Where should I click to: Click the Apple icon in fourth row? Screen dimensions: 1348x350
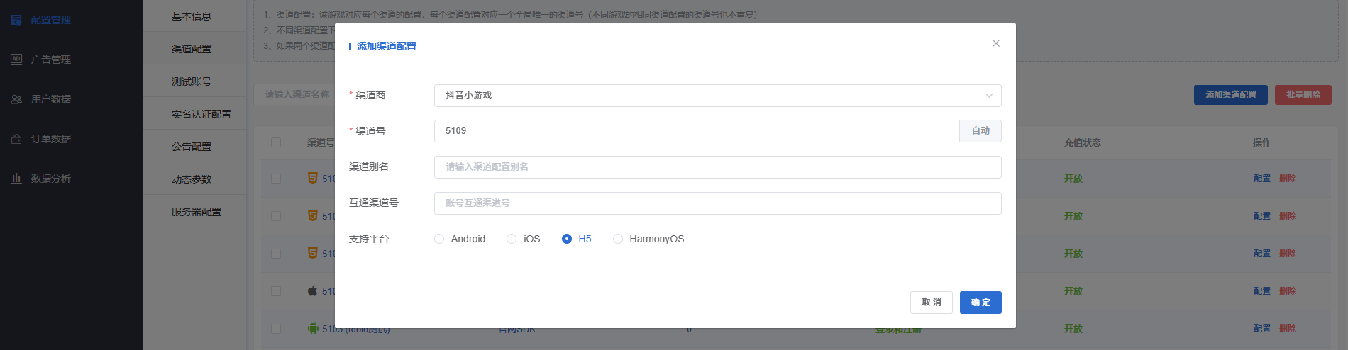[313, 290]
